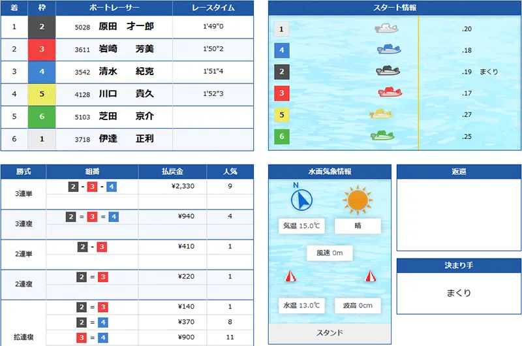
Task: Click racer name 清水 紀克
Action: (126, 71)
